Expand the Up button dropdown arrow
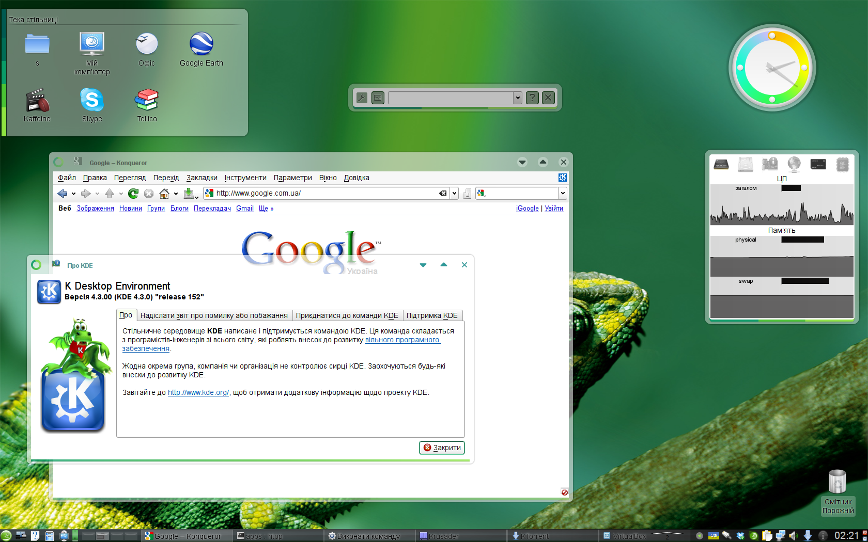Screen dimensions: 868x542 tap(121, 194)
